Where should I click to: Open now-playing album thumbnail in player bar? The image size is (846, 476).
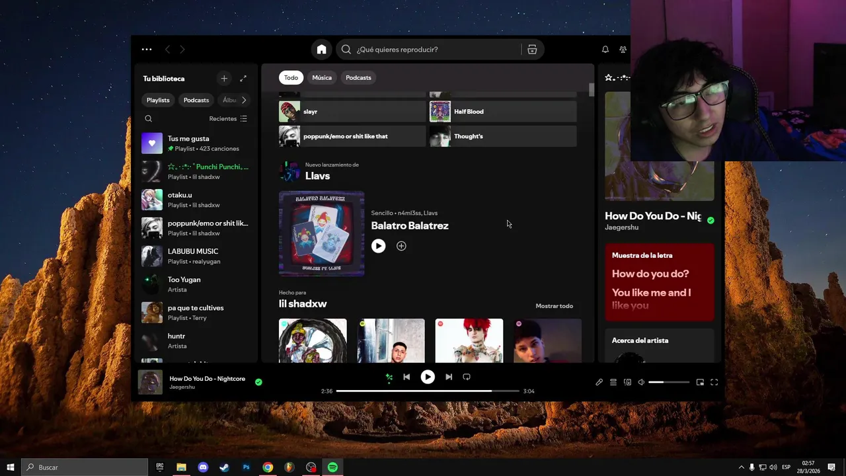point(150,382)
